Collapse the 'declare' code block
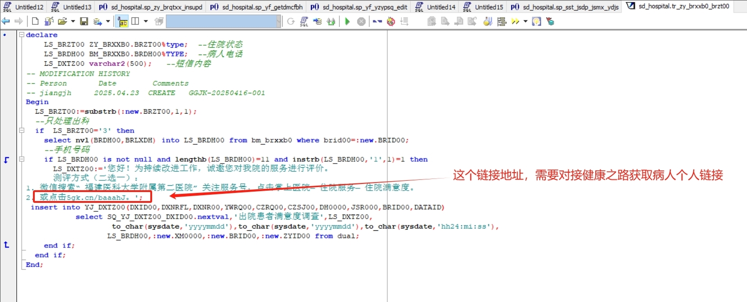747x302 pixels. click(21, 34)
